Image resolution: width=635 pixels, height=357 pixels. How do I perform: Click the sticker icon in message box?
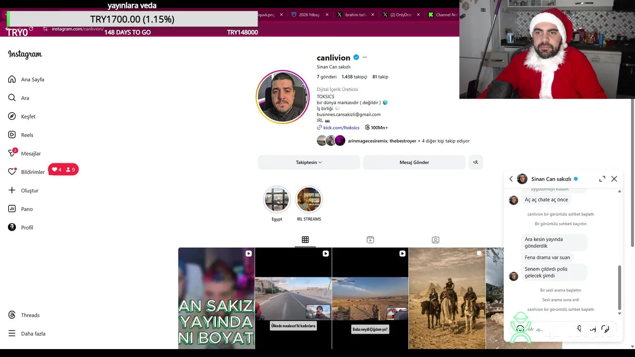pos(605,329)
